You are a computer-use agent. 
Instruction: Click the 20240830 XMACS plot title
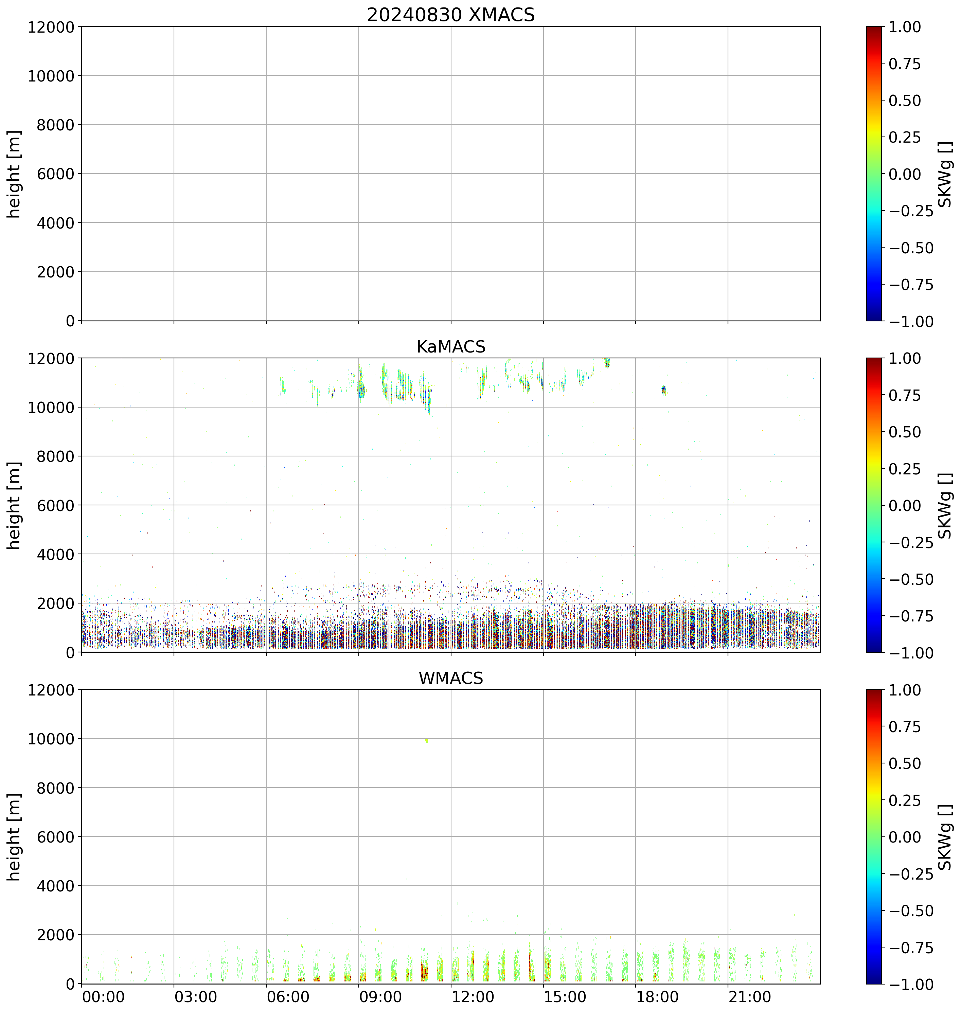click(x=450, y=14)
